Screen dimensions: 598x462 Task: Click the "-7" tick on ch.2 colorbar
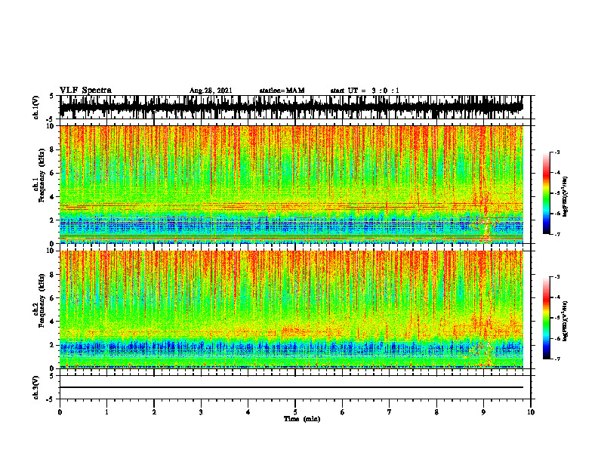click(x=557, y=359)
